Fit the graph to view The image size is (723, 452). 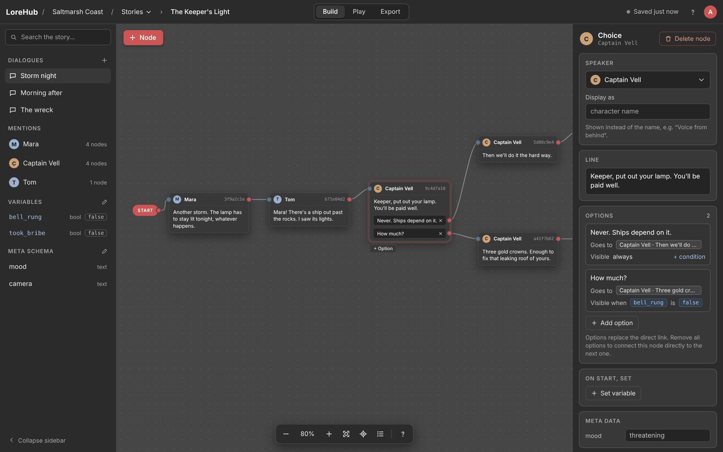click(x=346, y=434)
